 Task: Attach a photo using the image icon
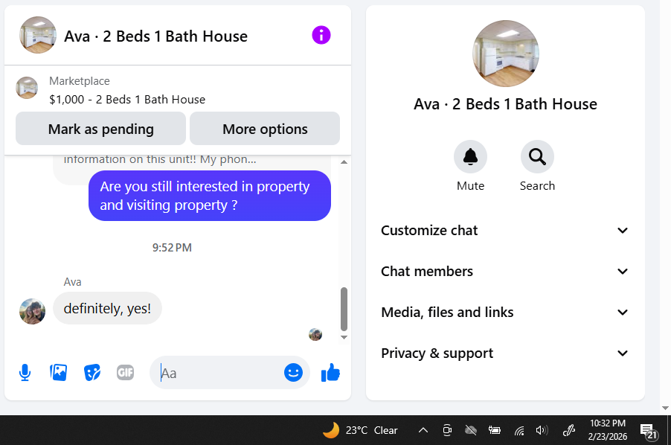[x=58, y=373]
